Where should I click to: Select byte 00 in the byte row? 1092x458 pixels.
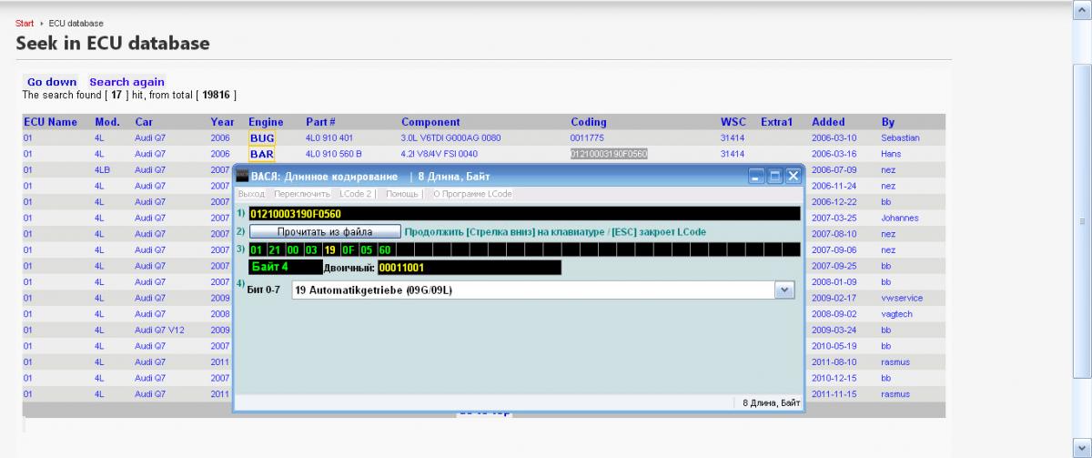[x=293, y=249]
